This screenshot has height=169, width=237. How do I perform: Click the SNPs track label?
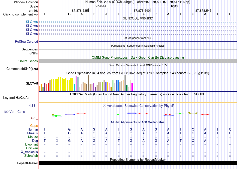[34, 53]
